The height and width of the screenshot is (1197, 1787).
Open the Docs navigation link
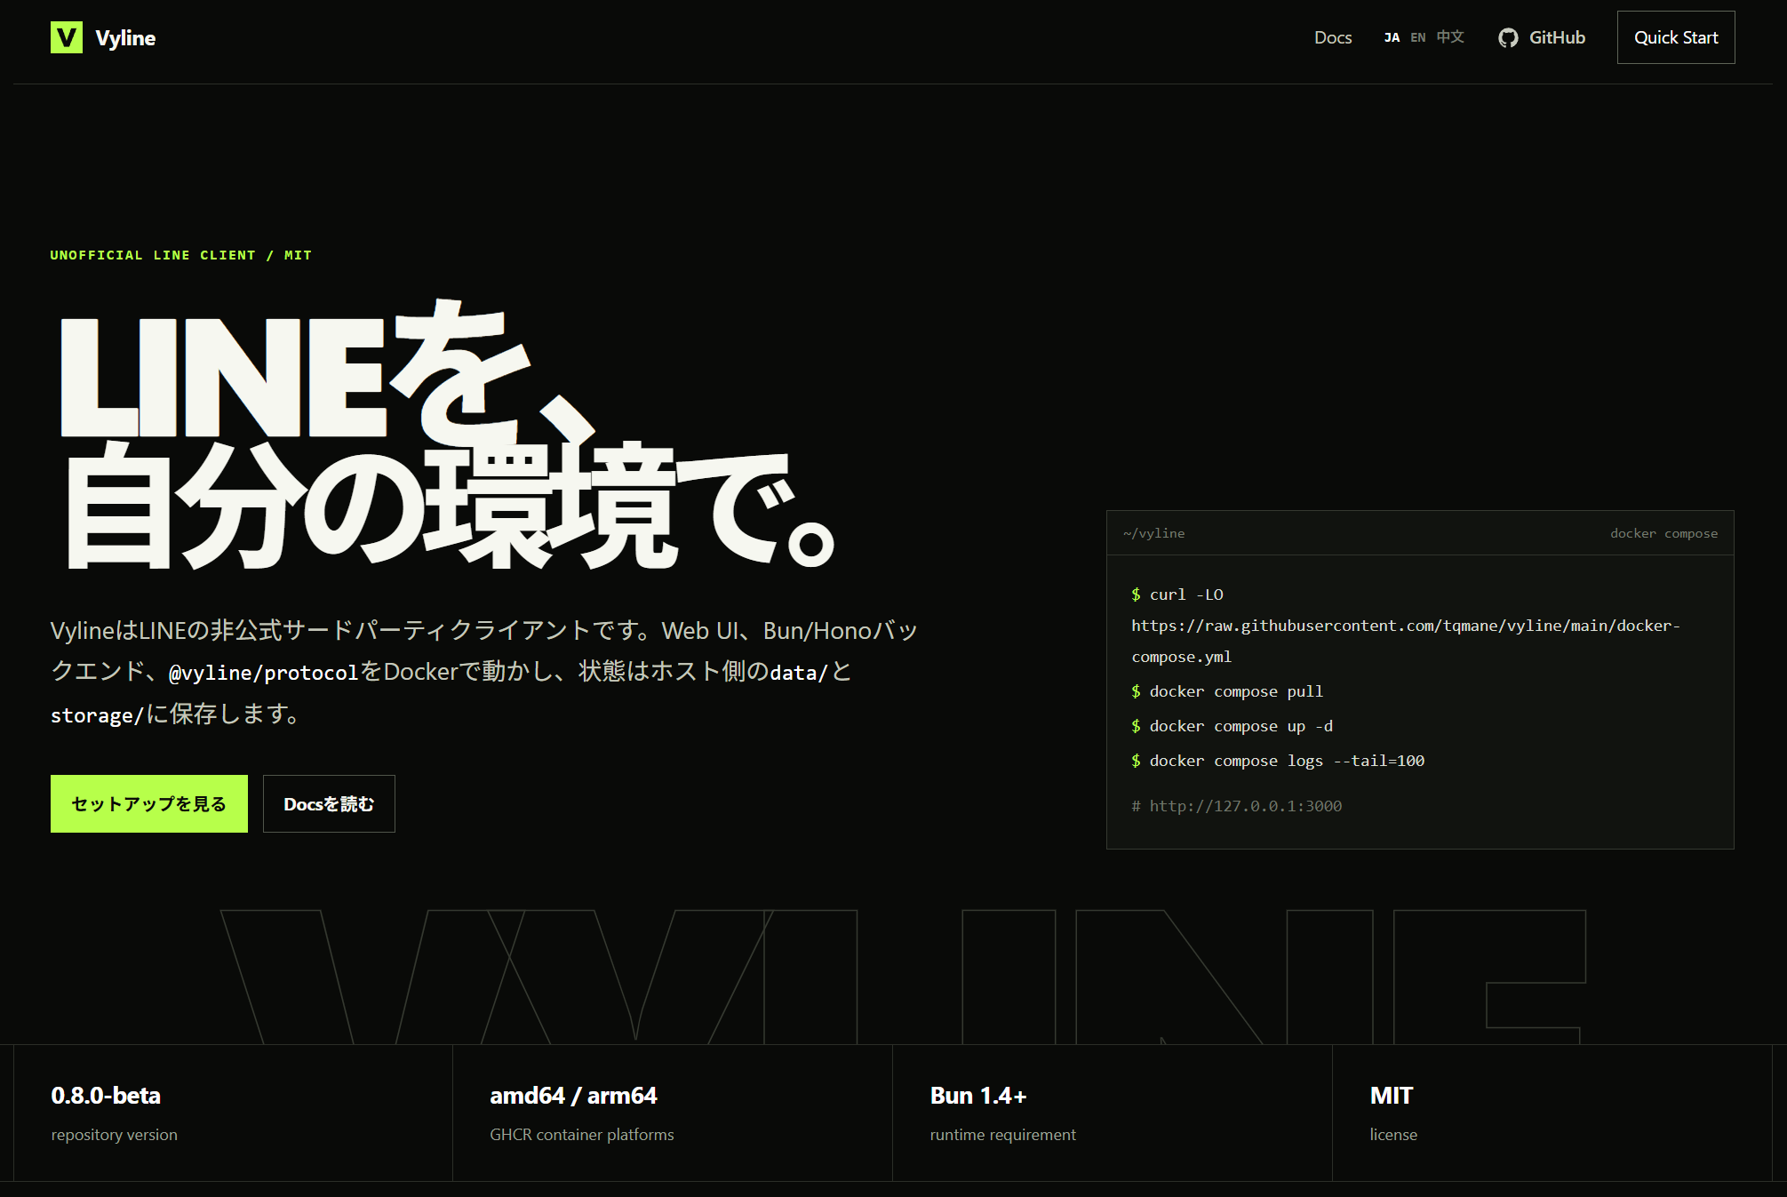coord(1333,37)
